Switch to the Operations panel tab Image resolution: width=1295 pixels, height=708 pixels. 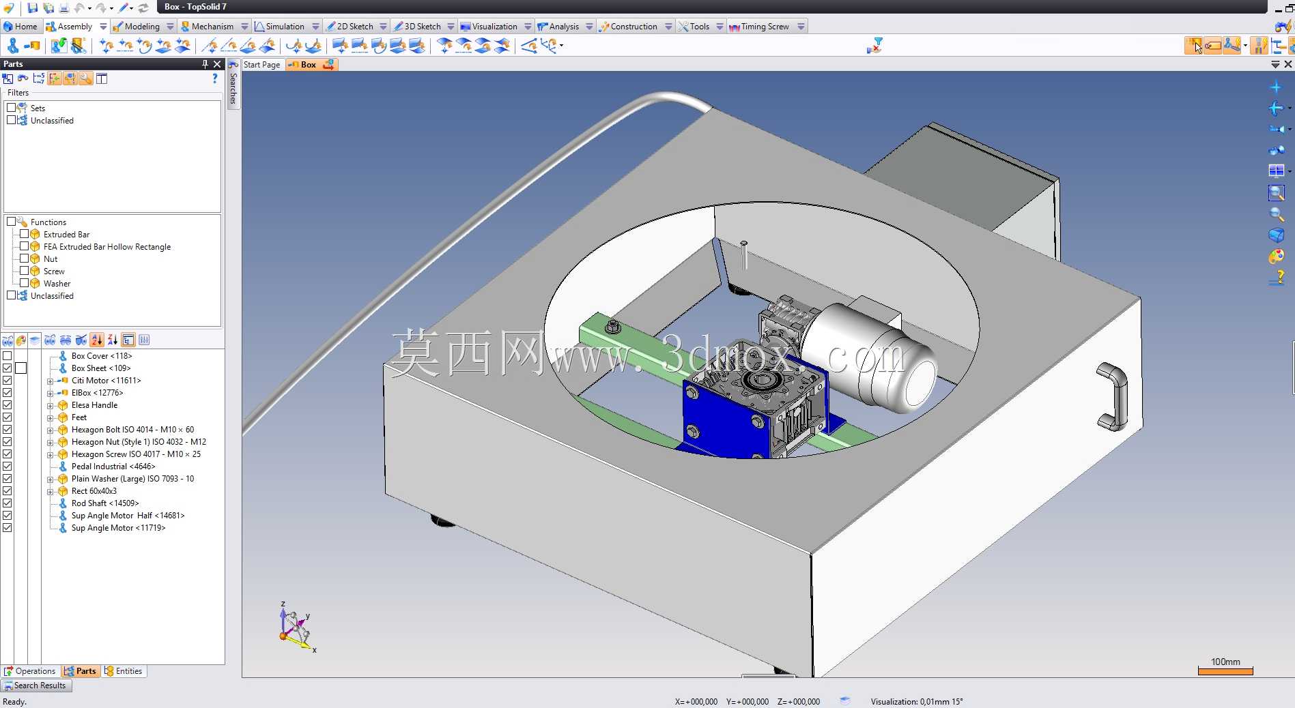[30, 671]
